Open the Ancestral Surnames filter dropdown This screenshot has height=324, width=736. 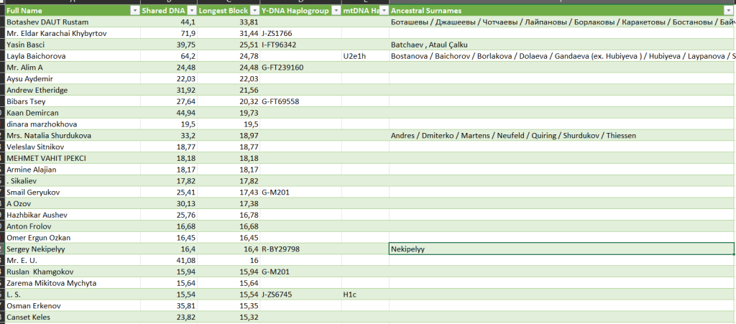coord(727,11)
